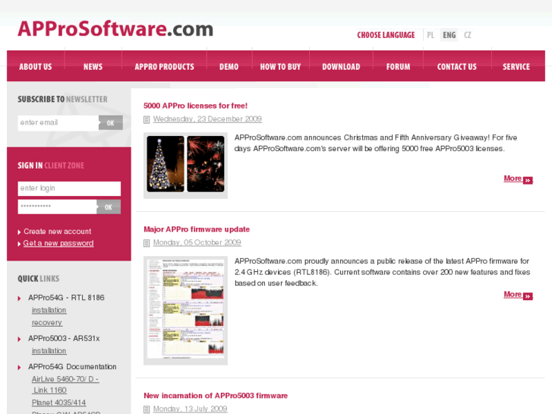This screenshot has height=414, width=552.
Task: Open the About Us menu item
Action: [36, 67]
